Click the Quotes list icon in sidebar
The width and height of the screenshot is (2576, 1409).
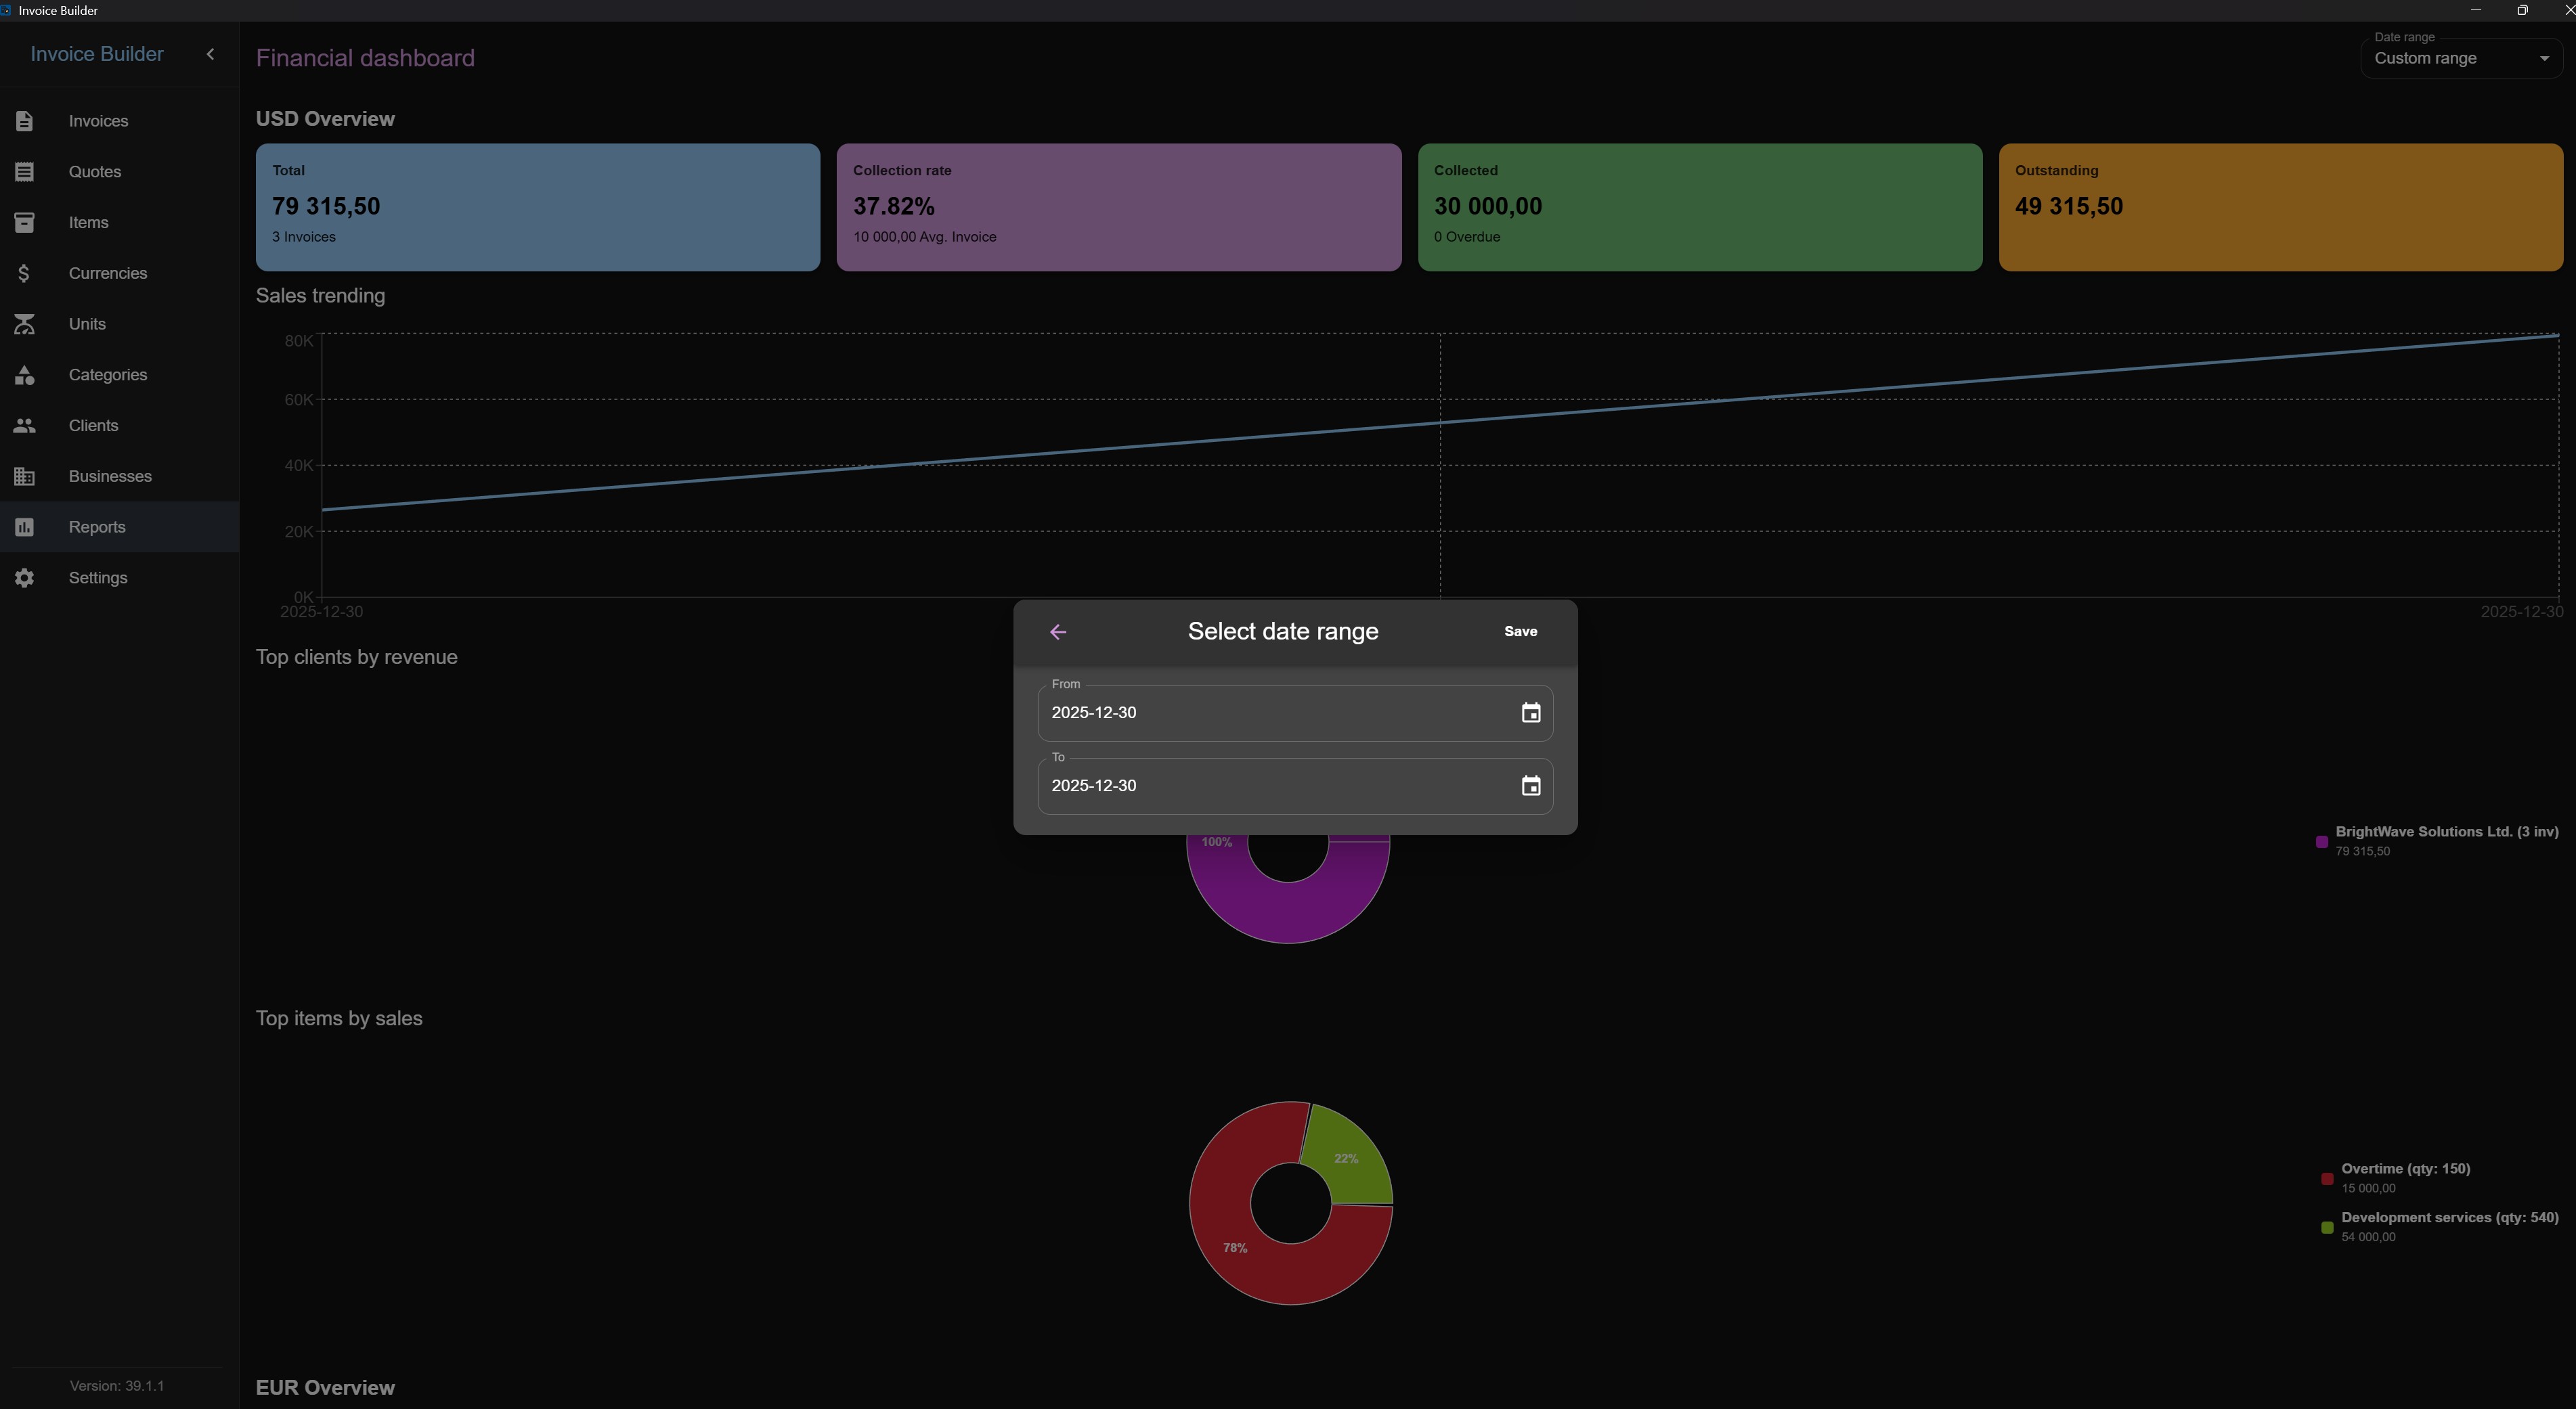pos(24,172)
